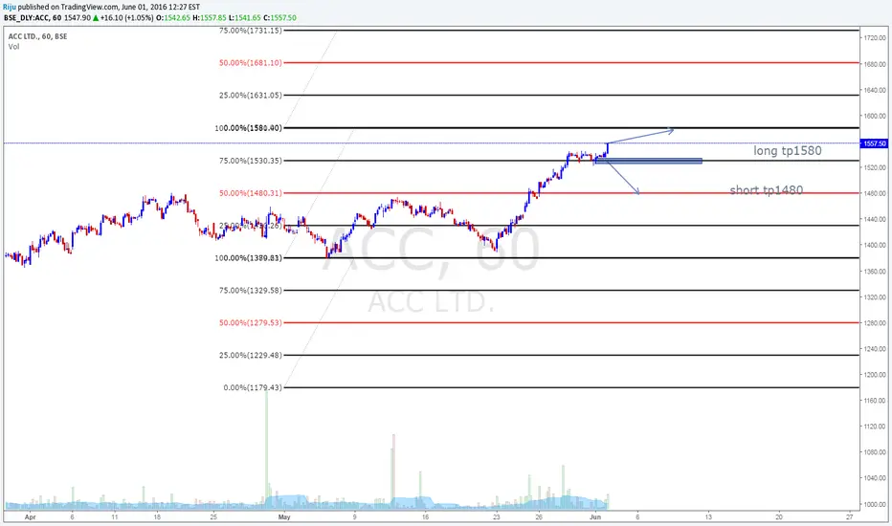Click the current price tag 1557.50
This screenshot has width=892, height=526.
875,143
